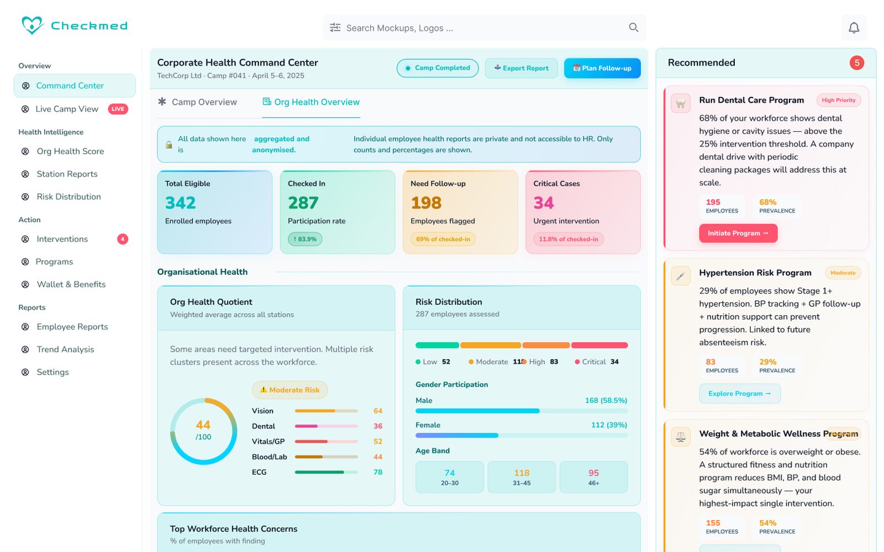This screenshot has width=884, height=552.
Task: Click the 20–30 age band tile
Action: [450, 477]
